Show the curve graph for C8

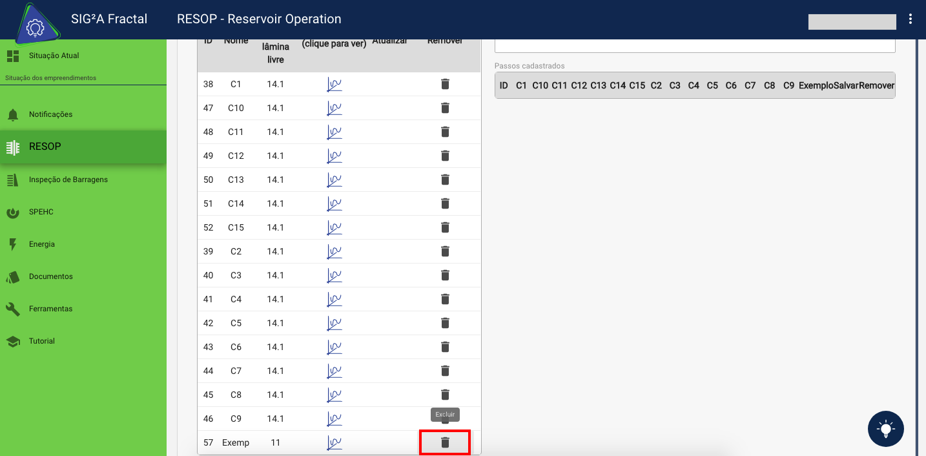[x=334, y=395]
